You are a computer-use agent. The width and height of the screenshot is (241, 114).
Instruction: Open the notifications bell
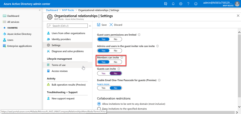173,4
